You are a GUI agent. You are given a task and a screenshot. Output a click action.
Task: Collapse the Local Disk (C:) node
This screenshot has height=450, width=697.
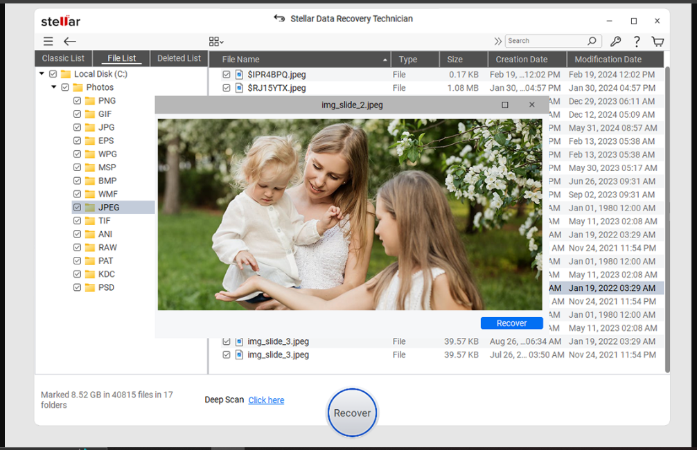[41, 73]
